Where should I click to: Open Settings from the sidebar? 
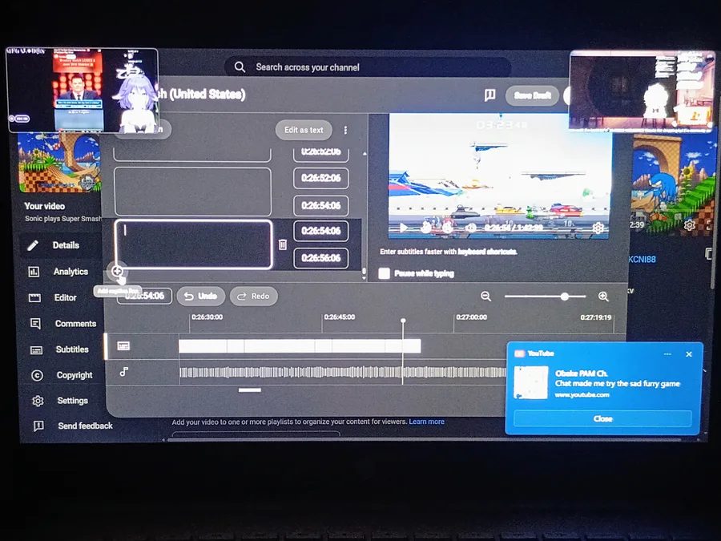click(x=72, y=401)
